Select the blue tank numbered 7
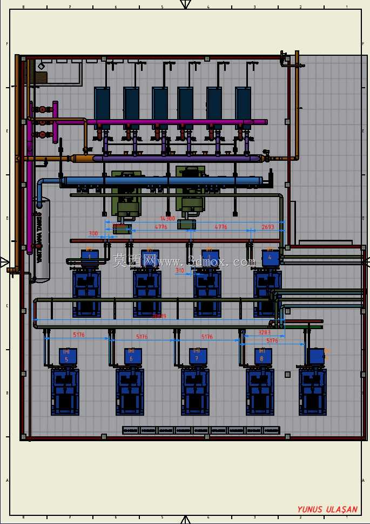The width and height of the screenshot is (370, 524). [198, 357]
